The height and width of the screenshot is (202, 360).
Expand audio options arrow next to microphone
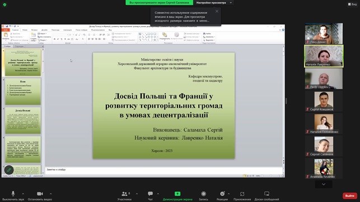pos(23,194)
